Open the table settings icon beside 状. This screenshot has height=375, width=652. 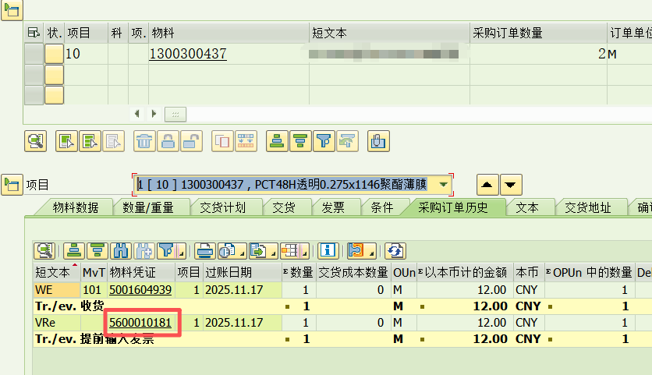pyautogui.click(x=34, y=33)
